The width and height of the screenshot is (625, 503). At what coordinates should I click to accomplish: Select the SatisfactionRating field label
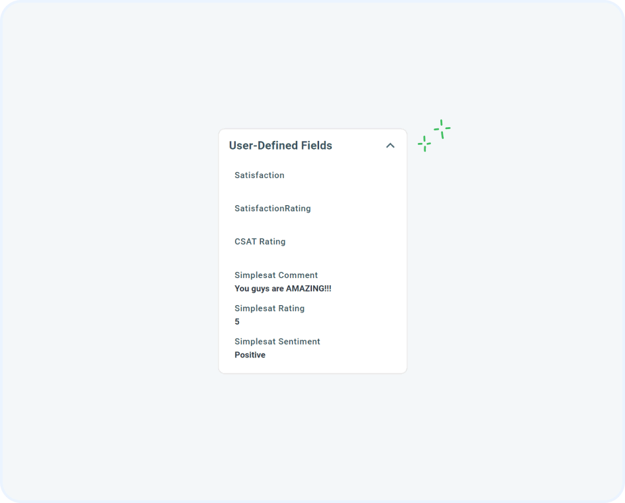[272, 208]
